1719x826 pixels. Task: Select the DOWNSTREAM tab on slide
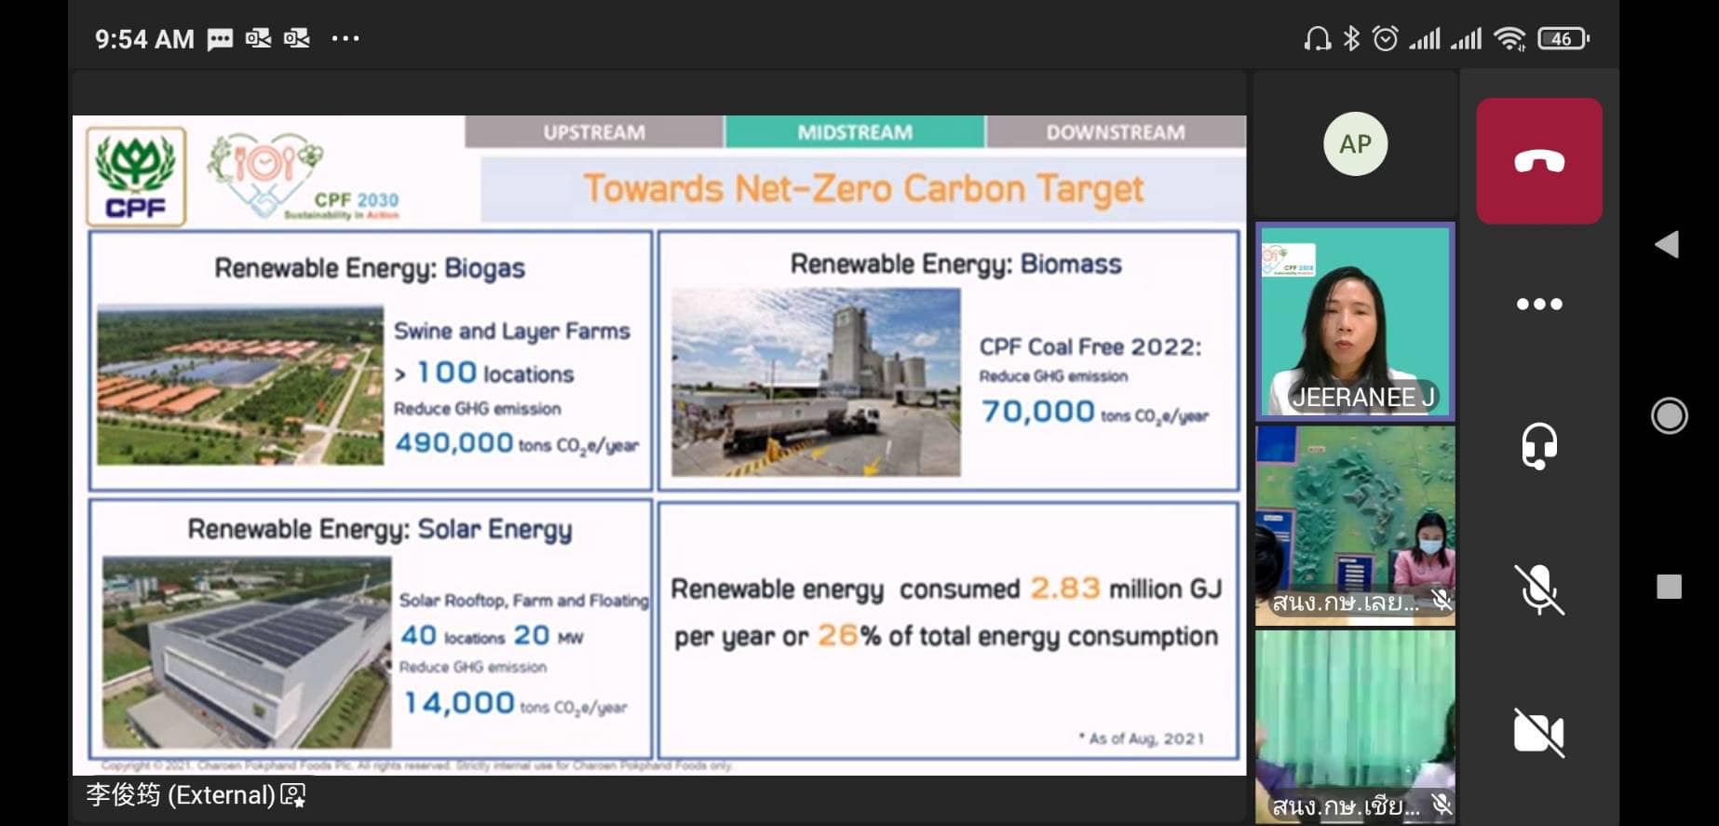(x=1115, y=132)
